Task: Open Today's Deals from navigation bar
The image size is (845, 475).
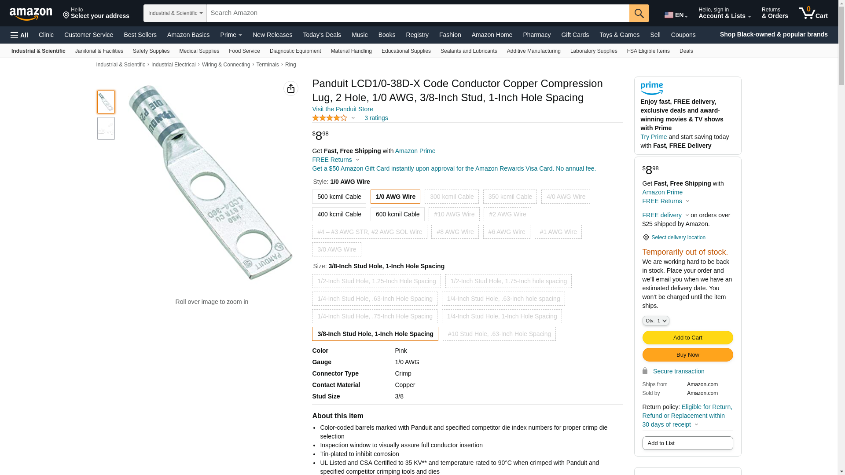Action: pos(322,35)
